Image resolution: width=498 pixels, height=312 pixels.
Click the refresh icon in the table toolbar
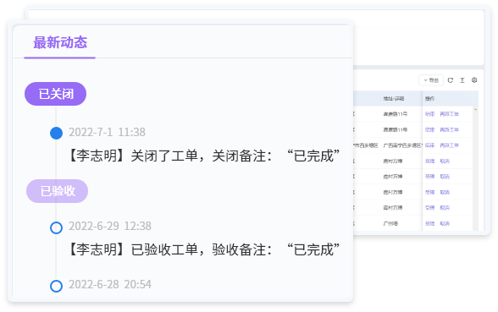pyautogui.click(x=451, y=80)
